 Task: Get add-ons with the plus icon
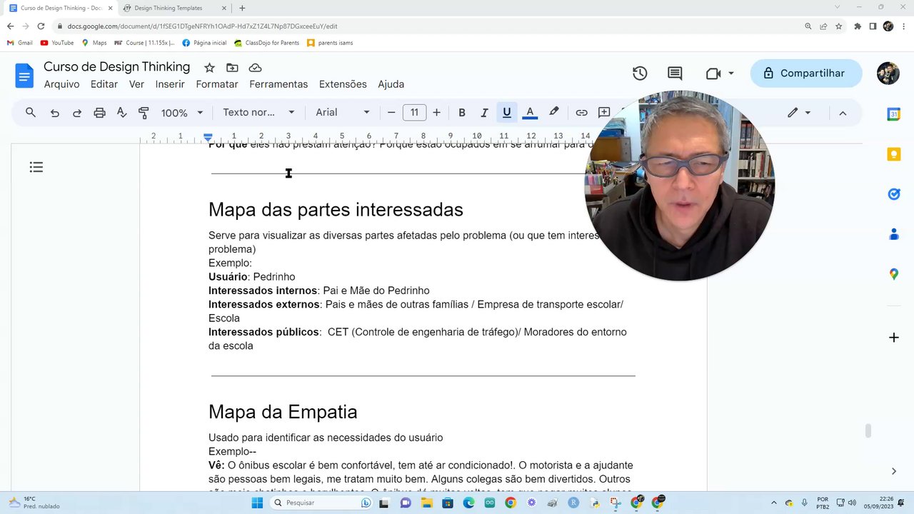coord(894,337)
